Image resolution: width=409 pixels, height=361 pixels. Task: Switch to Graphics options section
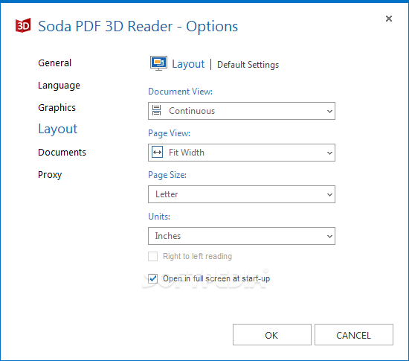[57, 108]
